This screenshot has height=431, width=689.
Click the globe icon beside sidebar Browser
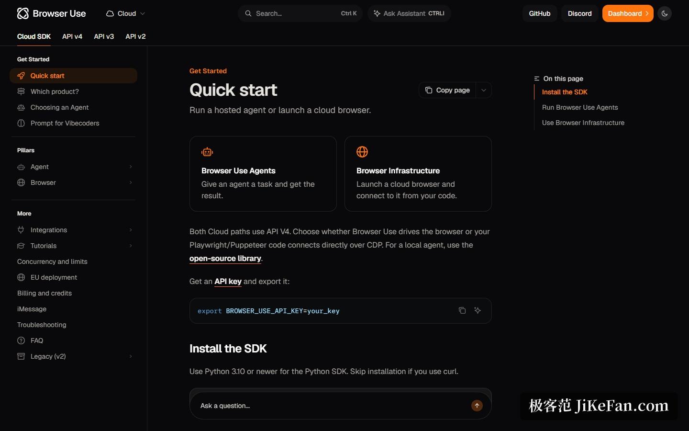pos(21,182)
